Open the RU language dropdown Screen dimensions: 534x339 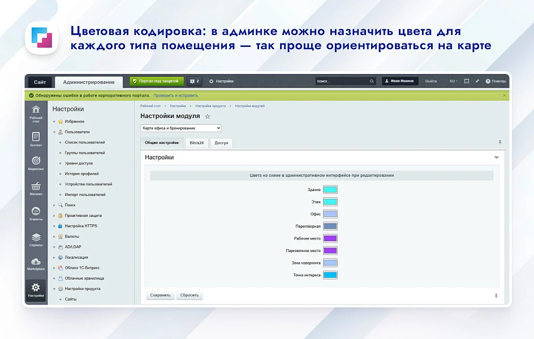453,81
